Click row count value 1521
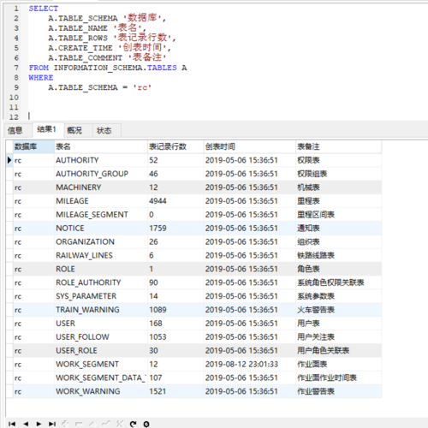 pos(175,391)
